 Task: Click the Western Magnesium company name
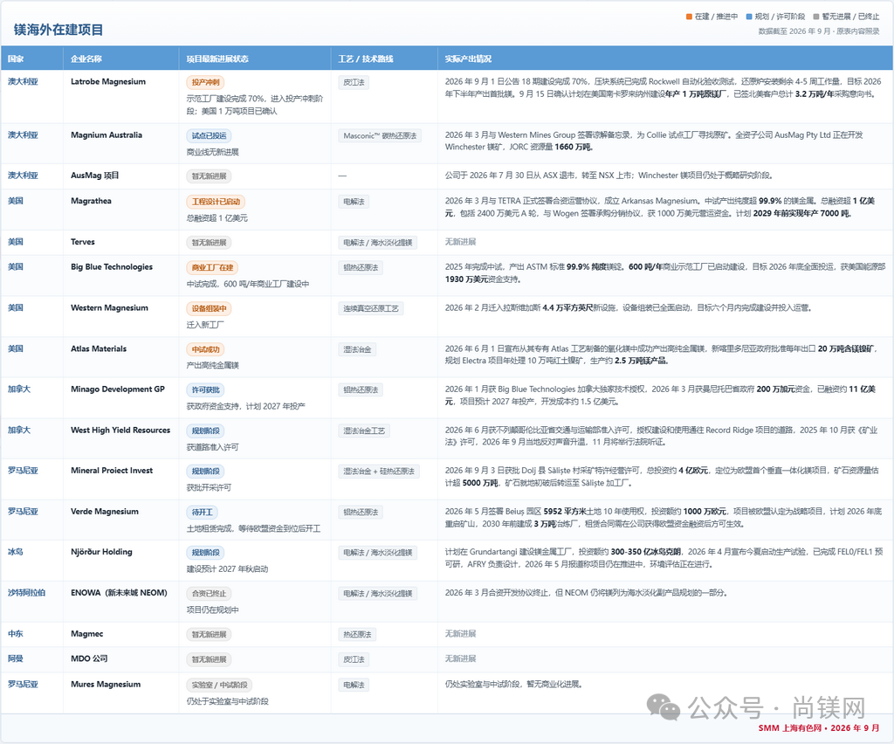109,308
